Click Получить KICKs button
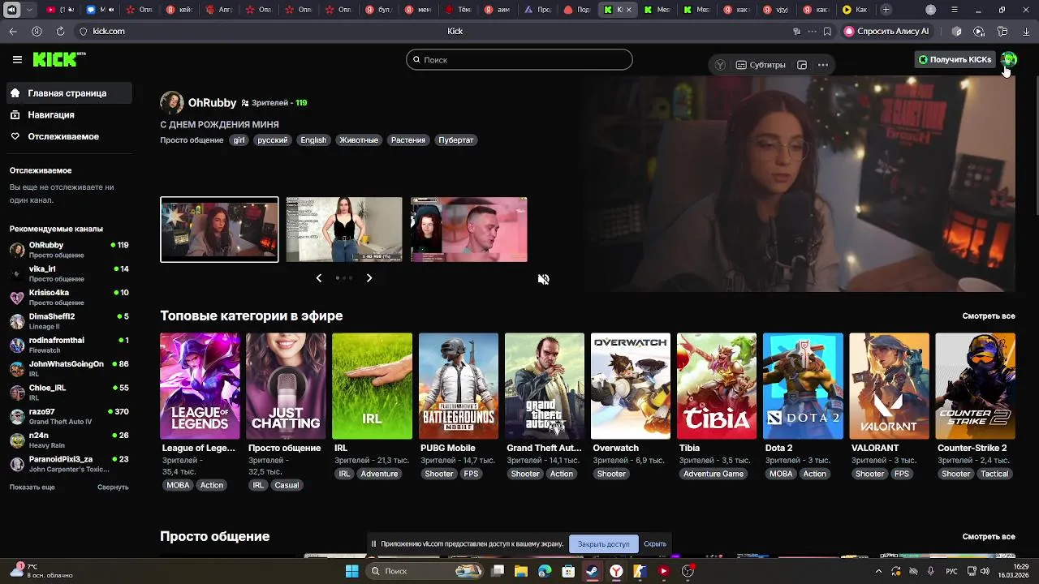 [x=955, y=59]
